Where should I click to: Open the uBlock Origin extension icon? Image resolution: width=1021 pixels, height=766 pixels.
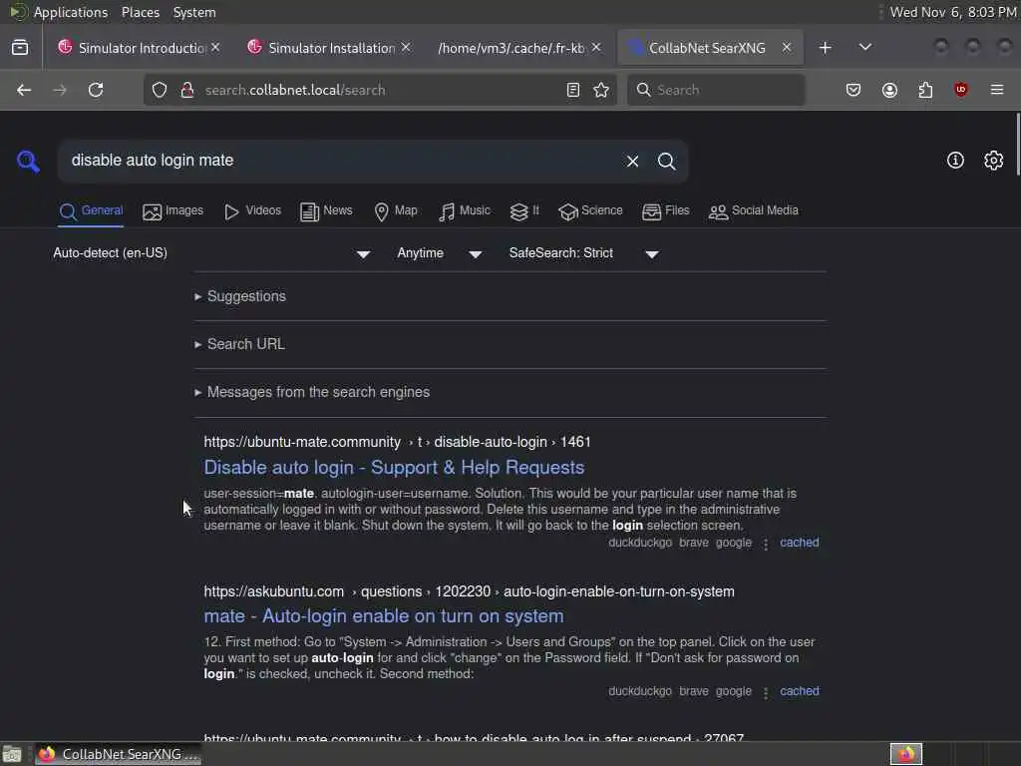tap(960, 90)
